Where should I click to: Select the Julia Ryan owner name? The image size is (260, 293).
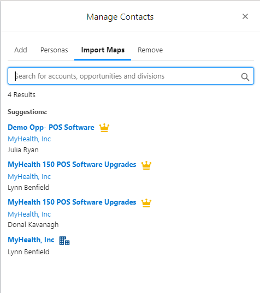coord(23,150)
